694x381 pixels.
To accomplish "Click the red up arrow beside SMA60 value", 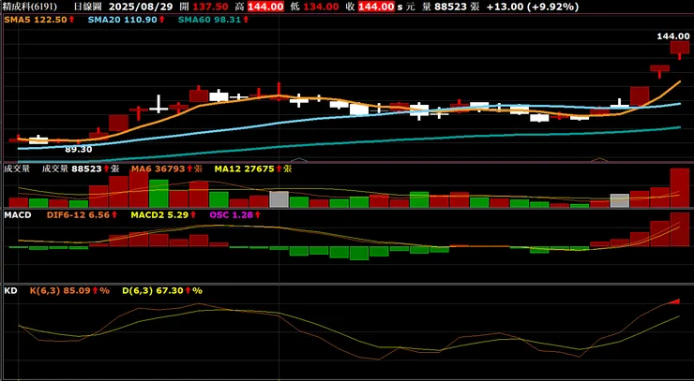I will 245,20.
